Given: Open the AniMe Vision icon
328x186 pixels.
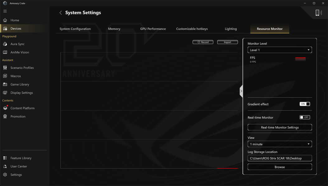Looking at the screenshot, I should [5, 52].
